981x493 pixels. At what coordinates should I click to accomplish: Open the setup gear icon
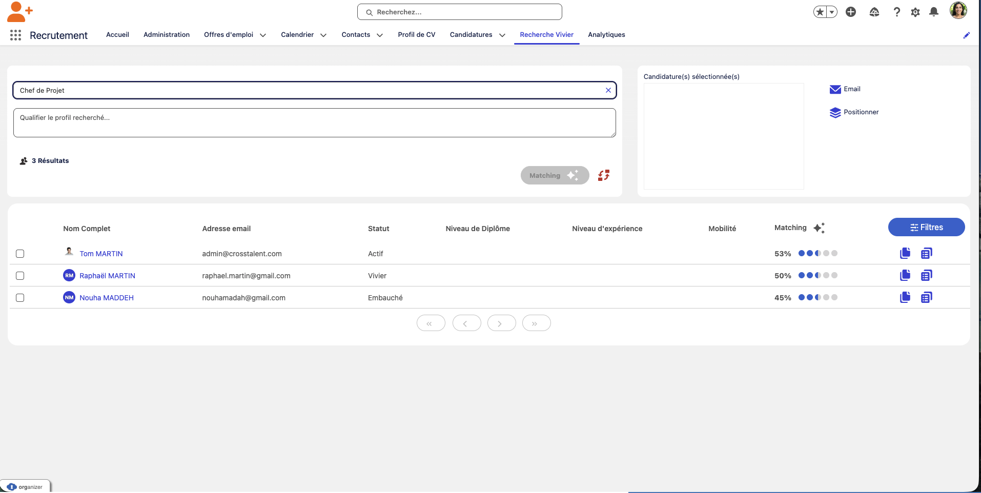[915, 12]
